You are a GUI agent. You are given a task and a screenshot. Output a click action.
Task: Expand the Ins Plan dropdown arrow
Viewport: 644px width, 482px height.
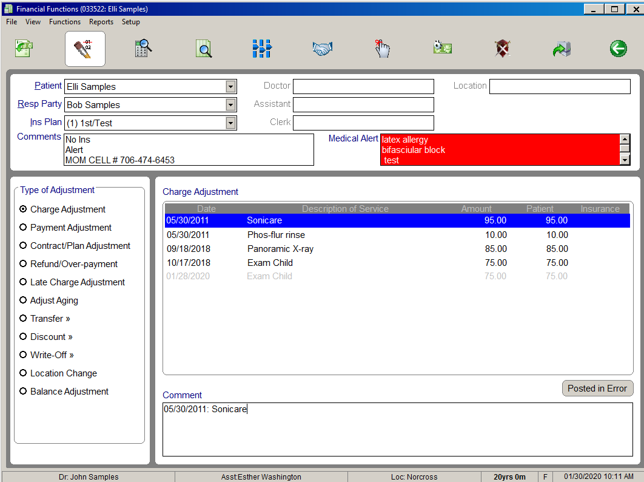[x=231, y=123]
